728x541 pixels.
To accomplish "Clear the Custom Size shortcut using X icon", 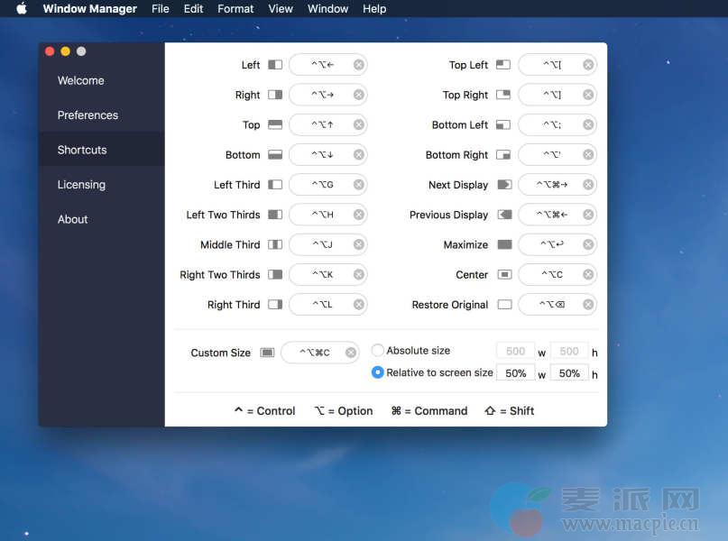I will click(x=351, y=353).
